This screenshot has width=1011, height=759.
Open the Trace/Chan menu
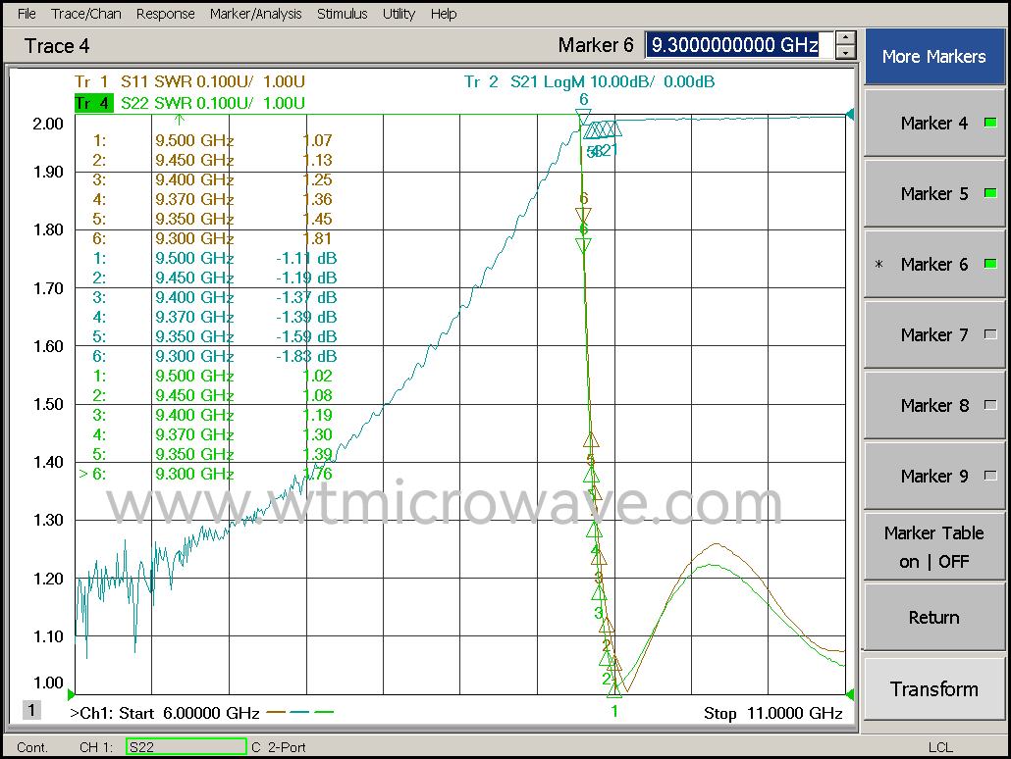[85, 14]
